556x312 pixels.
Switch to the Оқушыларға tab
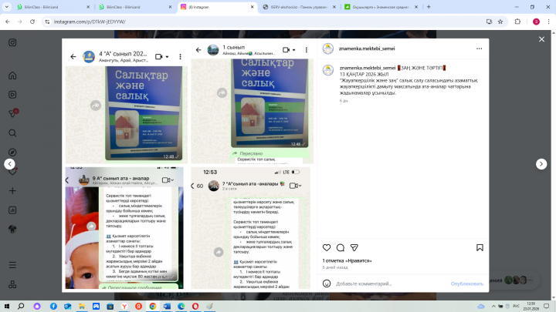tap(379, 7)
